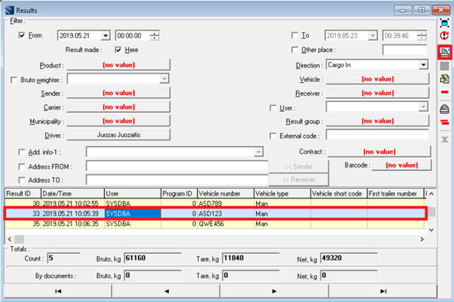Click the table's horizontal scroll right arrow
Screen dimensions: 454x302
tap(422, 239)
